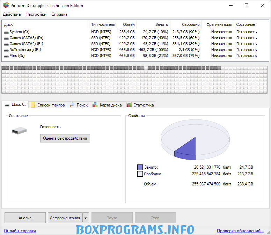Click the 384,1 GB (89%) free cell
The height and width of the screenshot is (235, 271).
click(186, 44)
